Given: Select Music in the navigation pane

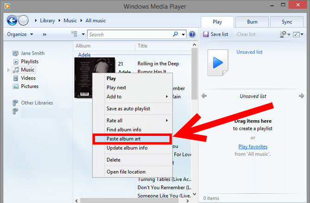Looking at the screenshot, I should [24, 70].
